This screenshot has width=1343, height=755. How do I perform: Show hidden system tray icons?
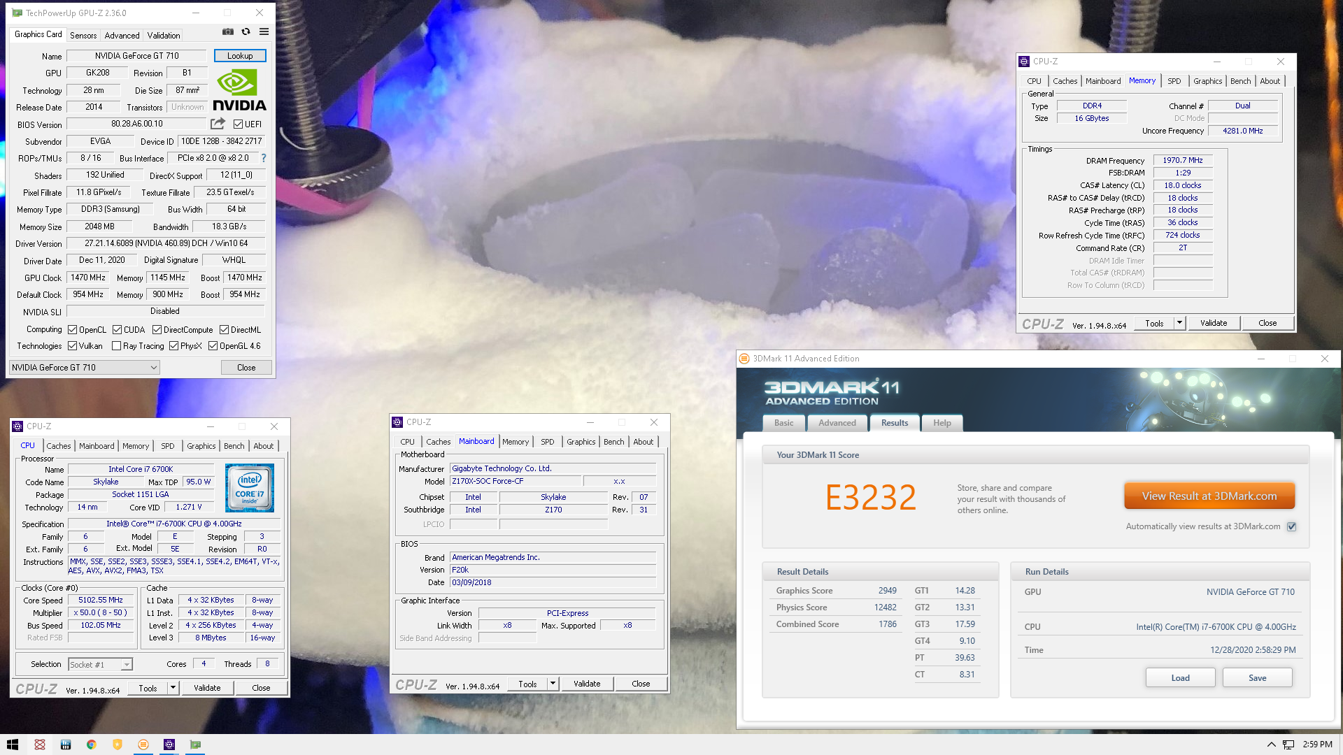[1271, 745]
